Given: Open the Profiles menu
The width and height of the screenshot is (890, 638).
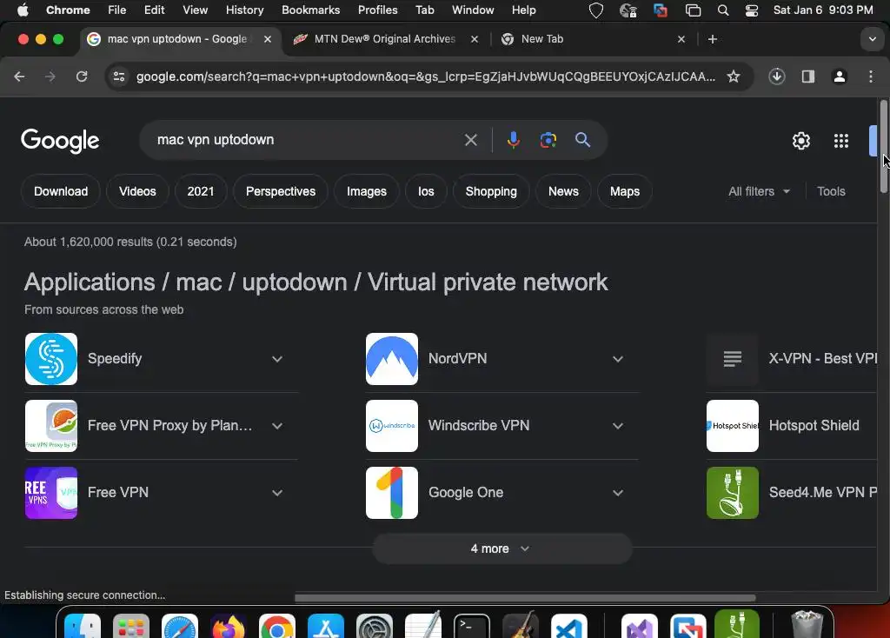Looking at the screenshot, I should point(377,10).
